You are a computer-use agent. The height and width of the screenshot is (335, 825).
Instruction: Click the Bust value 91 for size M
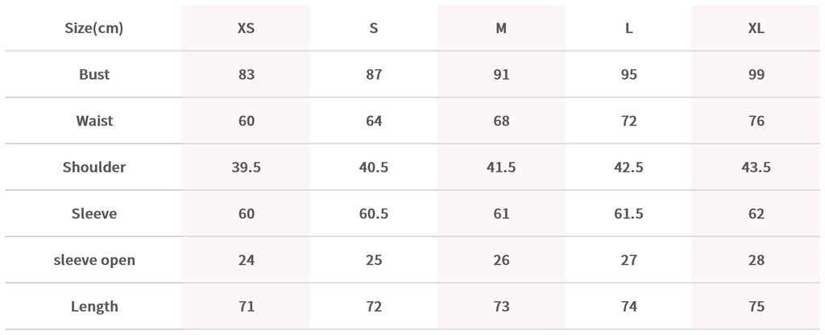(501, 75)
